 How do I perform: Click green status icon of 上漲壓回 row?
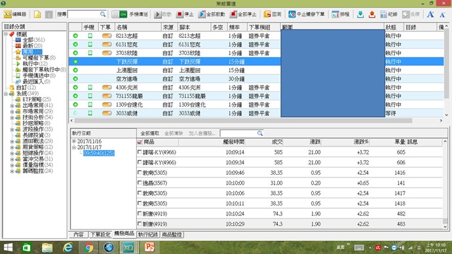(75, 70)
